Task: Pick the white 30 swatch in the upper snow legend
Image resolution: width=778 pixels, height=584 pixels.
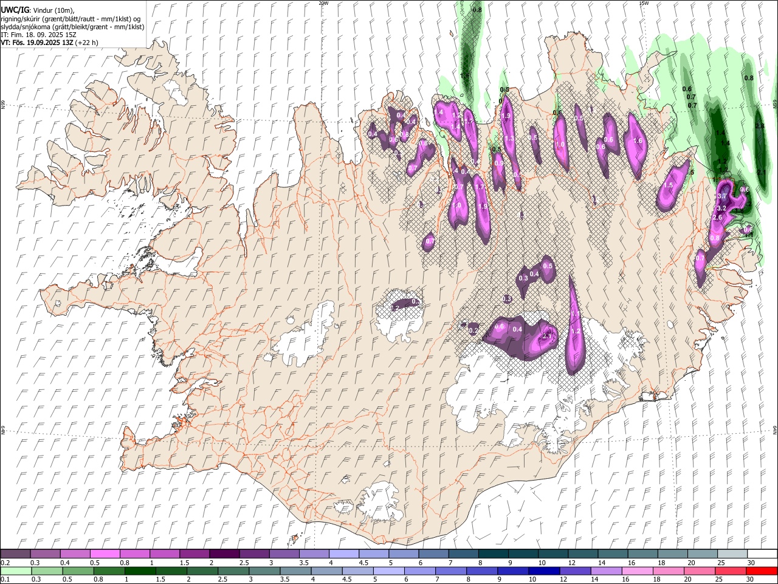Action: pyautogui.click(x=762, y=554)
